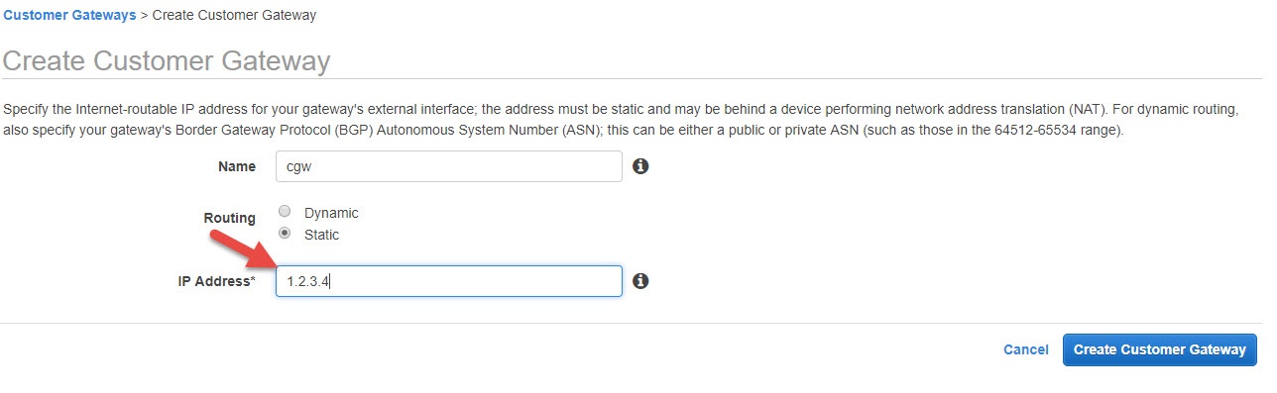Select the Static routing radio button
Image resolution: width=1277 pixels, height=393 pixels.
point(286,234)
